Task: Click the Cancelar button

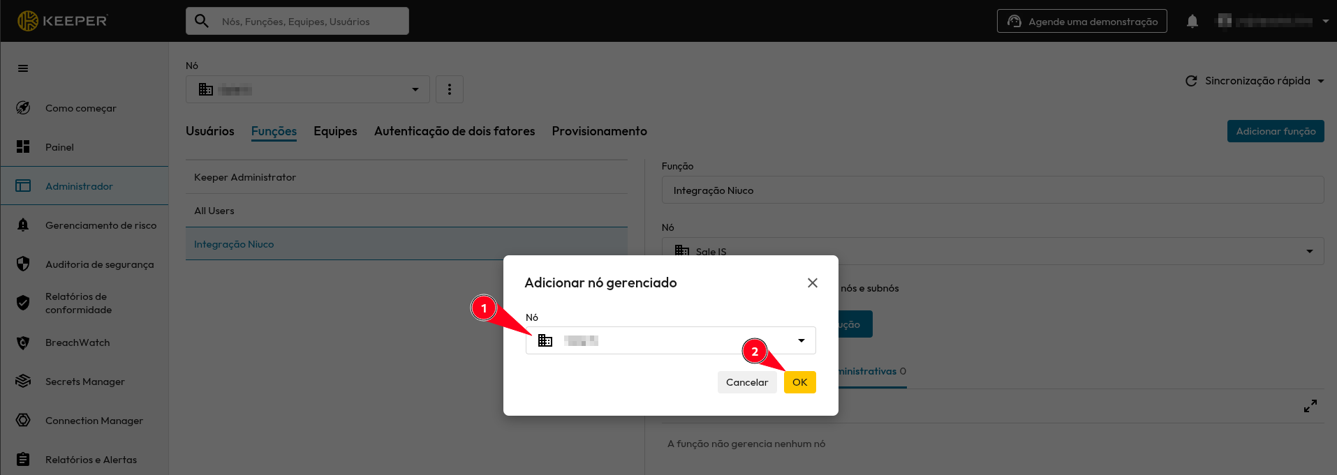Action: [x=747, y=382]
